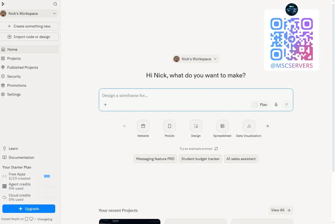This screenshot has height=224, width=335.
Task: Click the Telegram QR code image
Action: [x=292, y=39]
